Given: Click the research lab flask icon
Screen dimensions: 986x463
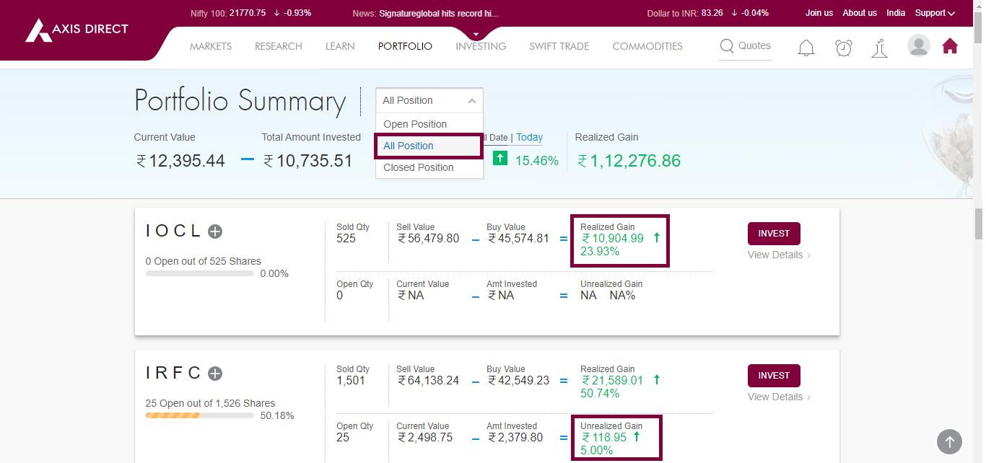Looking at the screenshot, I should pyautogui.click(x=879, y=48).
